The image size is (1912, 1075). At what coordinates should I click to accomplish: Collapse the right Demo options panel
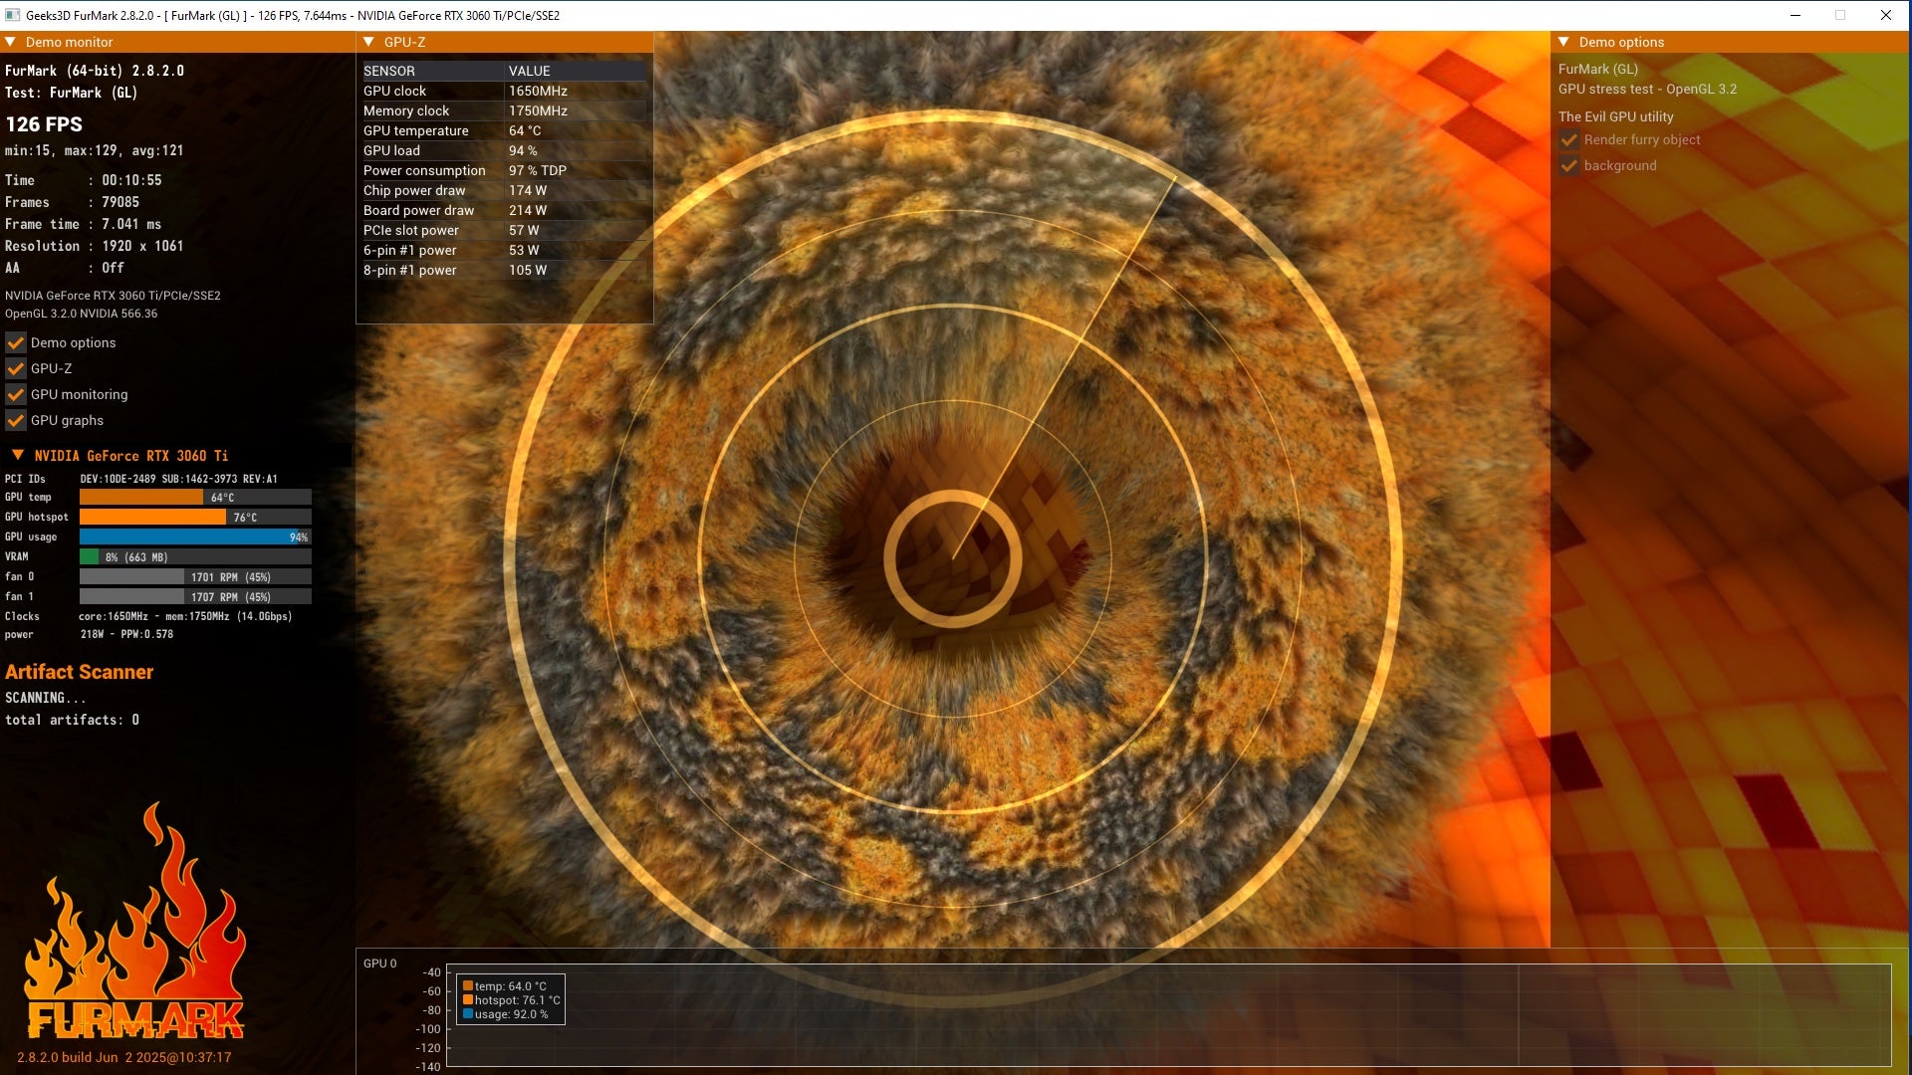click(1563, 42)
